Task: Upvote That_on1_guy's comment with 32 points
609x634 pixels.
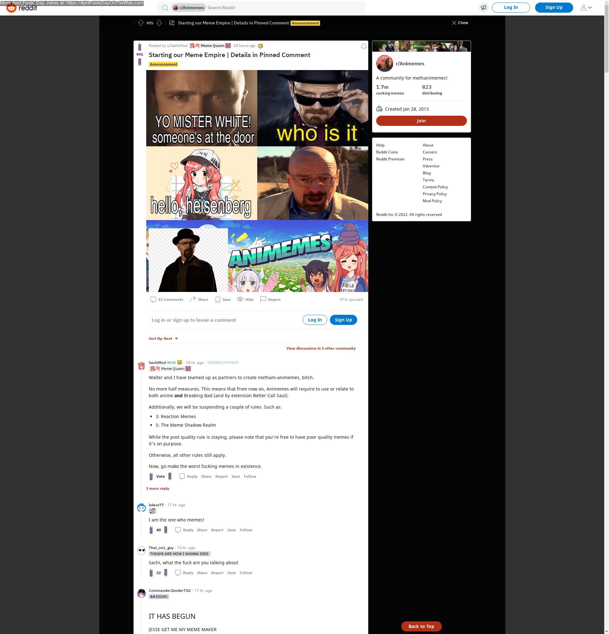Action: click(x=151, y=573)
